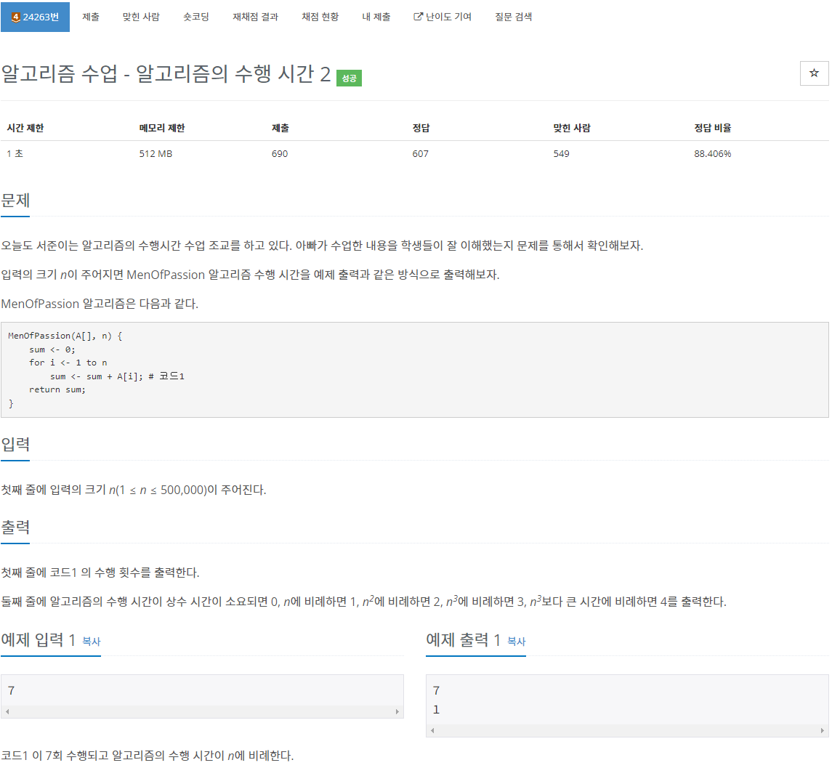Click the value 88.406% in the table
The height and width of the screenshot is (768, 832).
pyautogui.click(x=713, y=153)
